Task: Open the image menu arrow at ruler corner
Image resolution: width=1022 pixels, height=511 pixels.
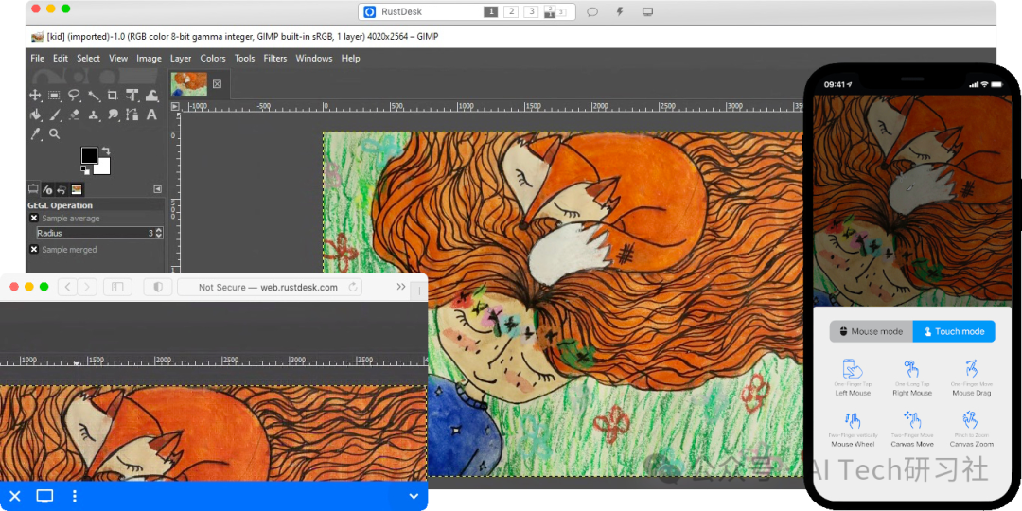Action: click(x=175, y=106)
